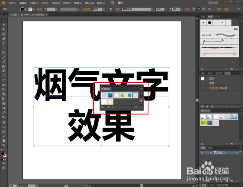Toggle align left paragraph button
The width and height of the screenshot is (243, 187).
pos(194,9)
